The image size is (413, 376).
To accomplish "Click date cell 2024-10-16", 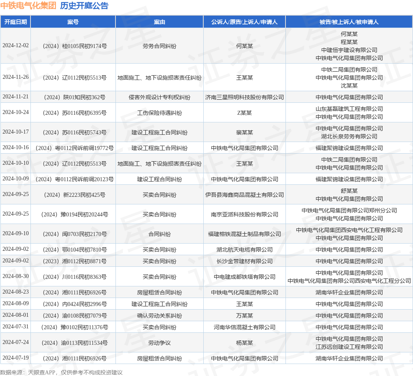I will coord(16,148).
